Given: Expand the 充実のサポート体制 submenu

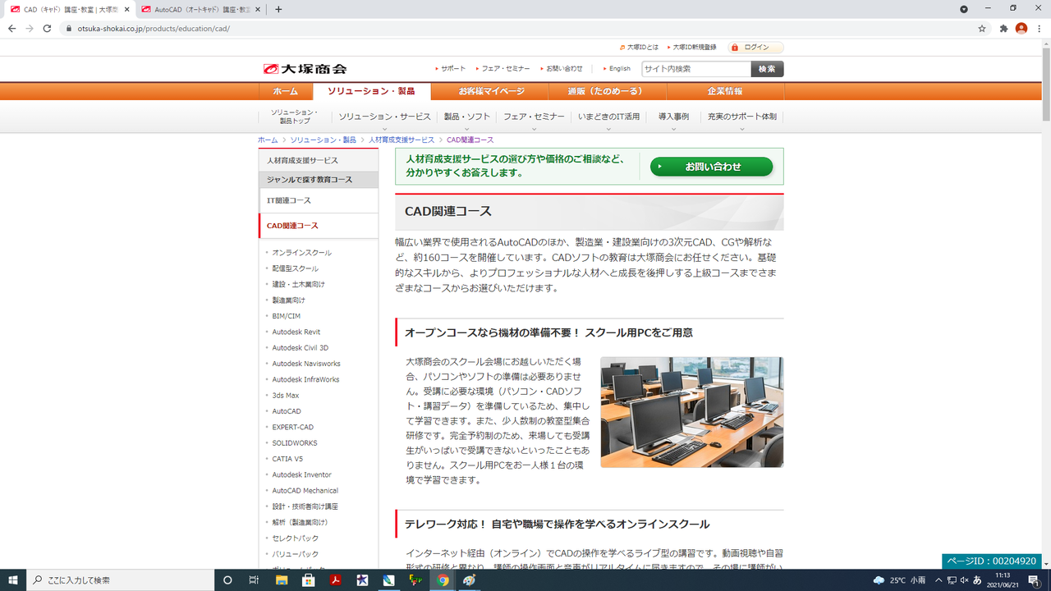Looking at the screenshot, I should click(742, 117).
